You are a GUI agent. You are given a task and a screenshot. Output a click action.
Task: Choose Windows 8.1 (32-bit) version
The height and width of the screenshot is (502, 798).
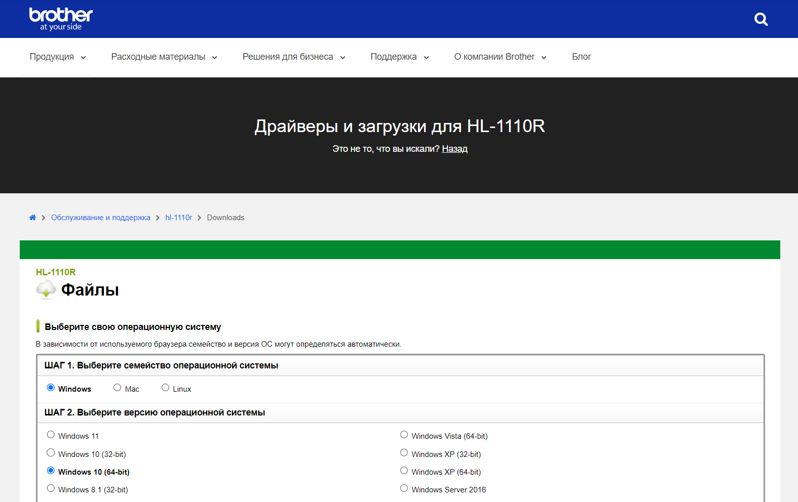pos(51,488)
